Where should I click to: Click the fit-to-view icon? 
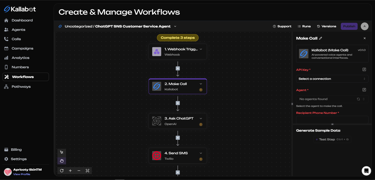[87, 171]
